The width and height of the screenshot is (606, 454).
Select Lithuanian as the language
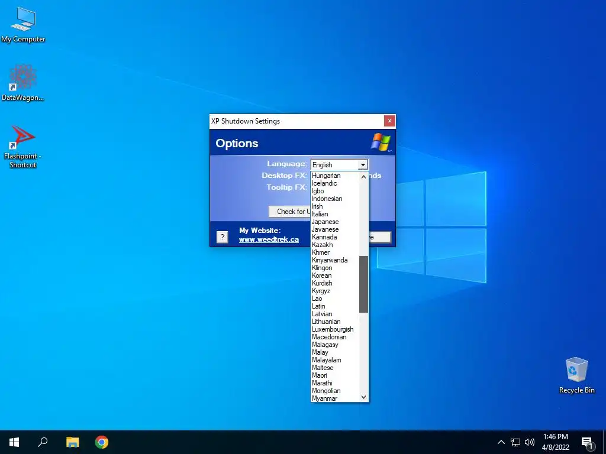coord(336,322)
